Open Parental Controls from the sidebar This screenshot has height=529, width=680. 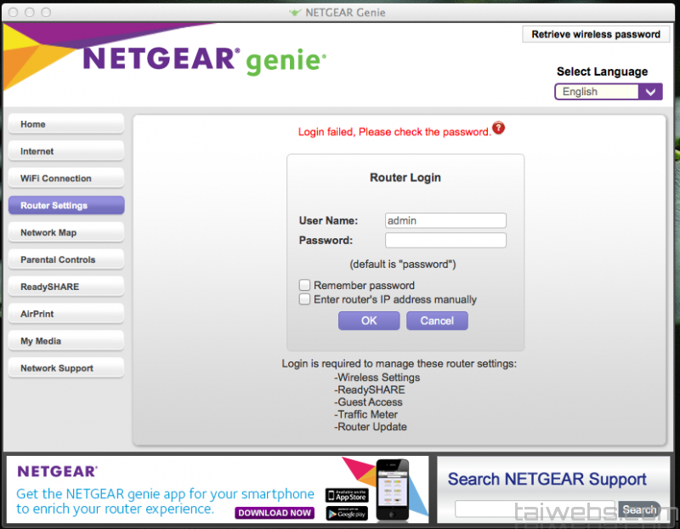66,260
